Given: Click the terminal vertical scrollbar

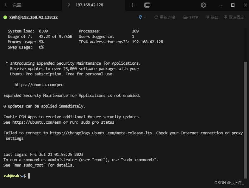Looking at the screenshot, I should 246,120.
